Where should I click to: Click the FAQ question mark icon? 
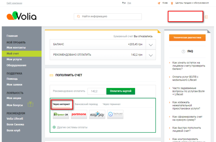coord(183,52)
